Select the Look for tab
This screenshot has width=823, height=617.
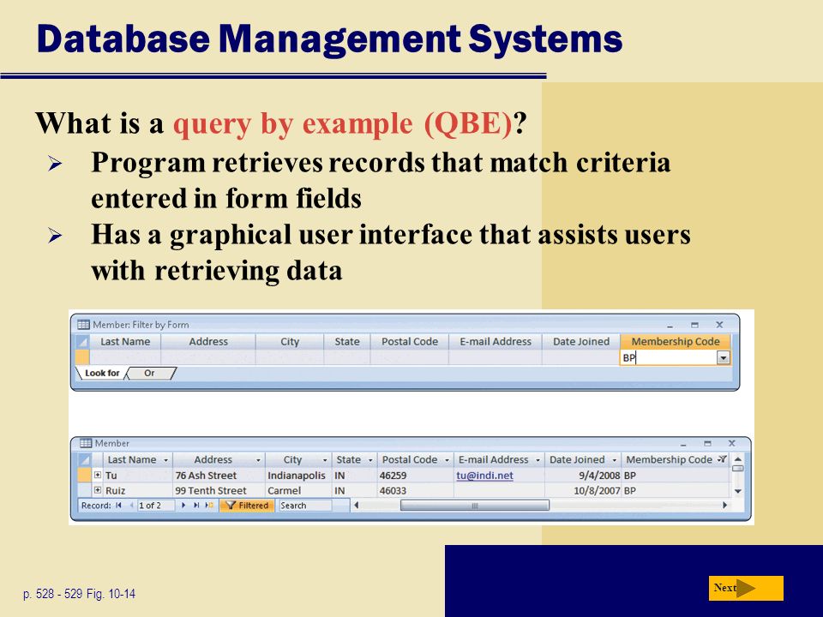102,373
